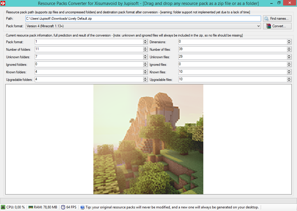
Task: Minimize the Resource Packs Converter window
Action: [x=271, y=3]
